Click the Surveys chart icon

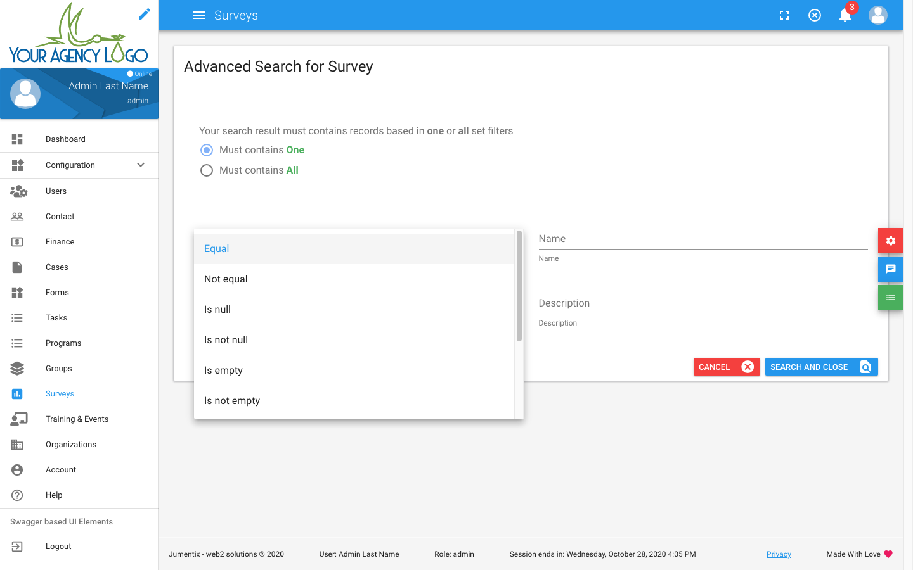pyautogui.click(x=17, y=394)
